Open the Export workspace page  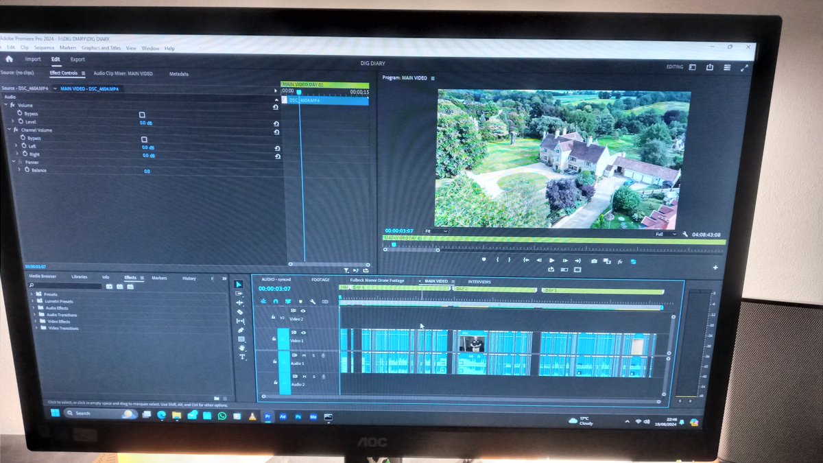pyautogui.click(x=77, y=60)
